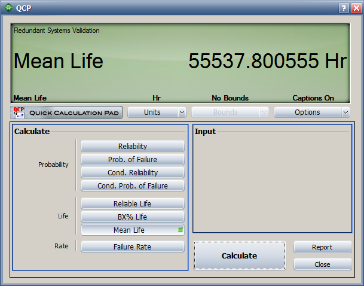Viewport: 364px width, 286px height.
Task: Choose Cond. Reliability option
Action: (133, 172)
